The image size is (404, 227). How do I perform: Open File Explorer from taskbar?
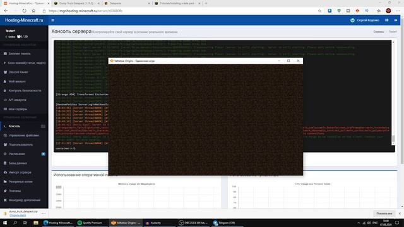(x=36, y=223)
